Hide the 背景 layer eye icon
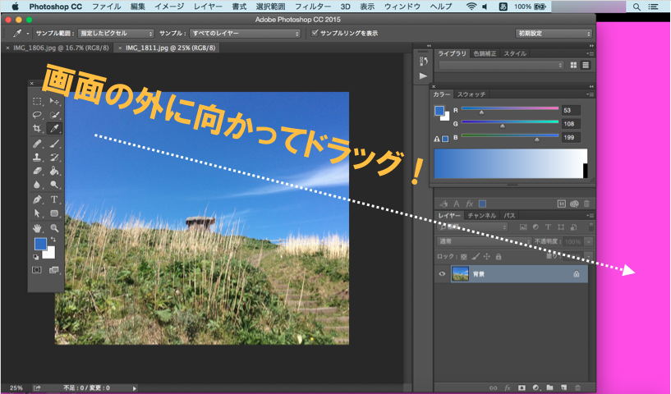 coord(442,274)
